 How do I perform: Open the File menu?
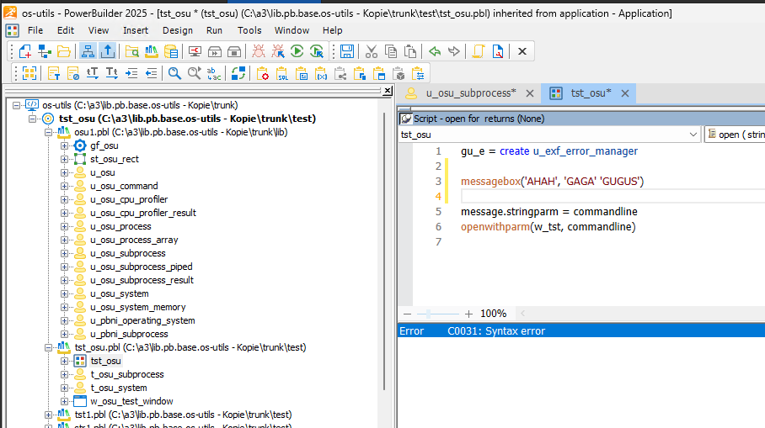pos(35,30)
